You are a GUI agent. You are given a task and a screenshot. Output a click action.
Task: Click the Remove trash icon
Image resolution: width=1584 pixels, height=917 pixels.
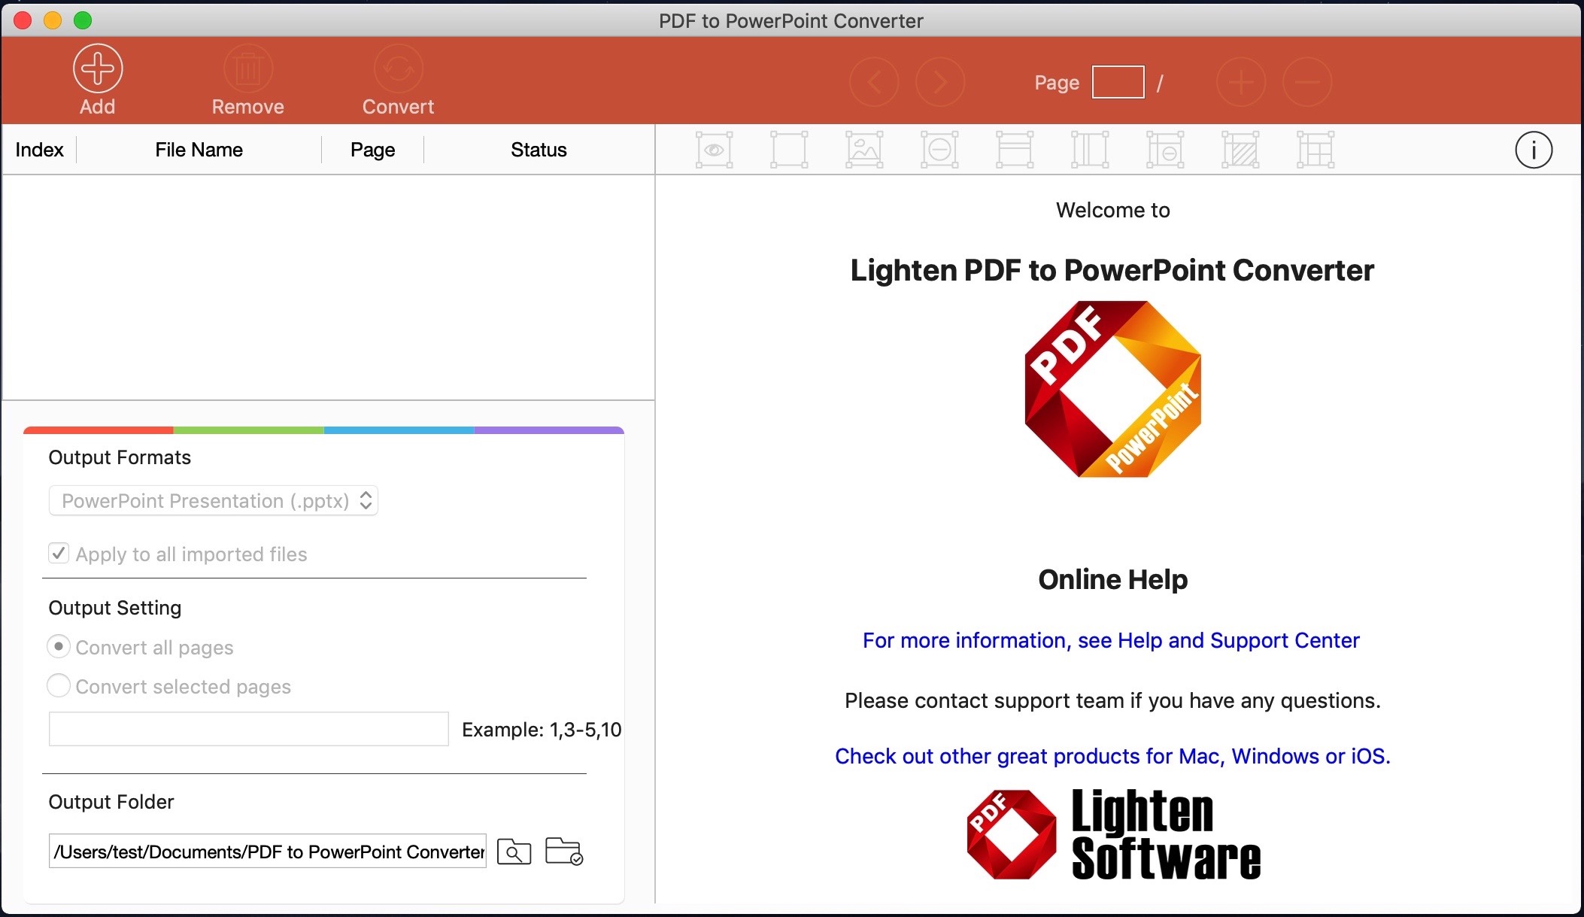click(248, 68)
